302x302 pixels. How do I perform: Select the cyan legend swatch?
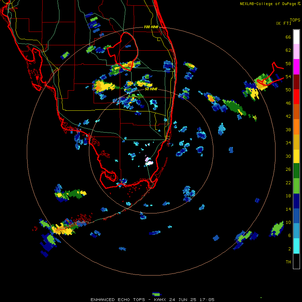pyautogui.click(x=296, y=246)
